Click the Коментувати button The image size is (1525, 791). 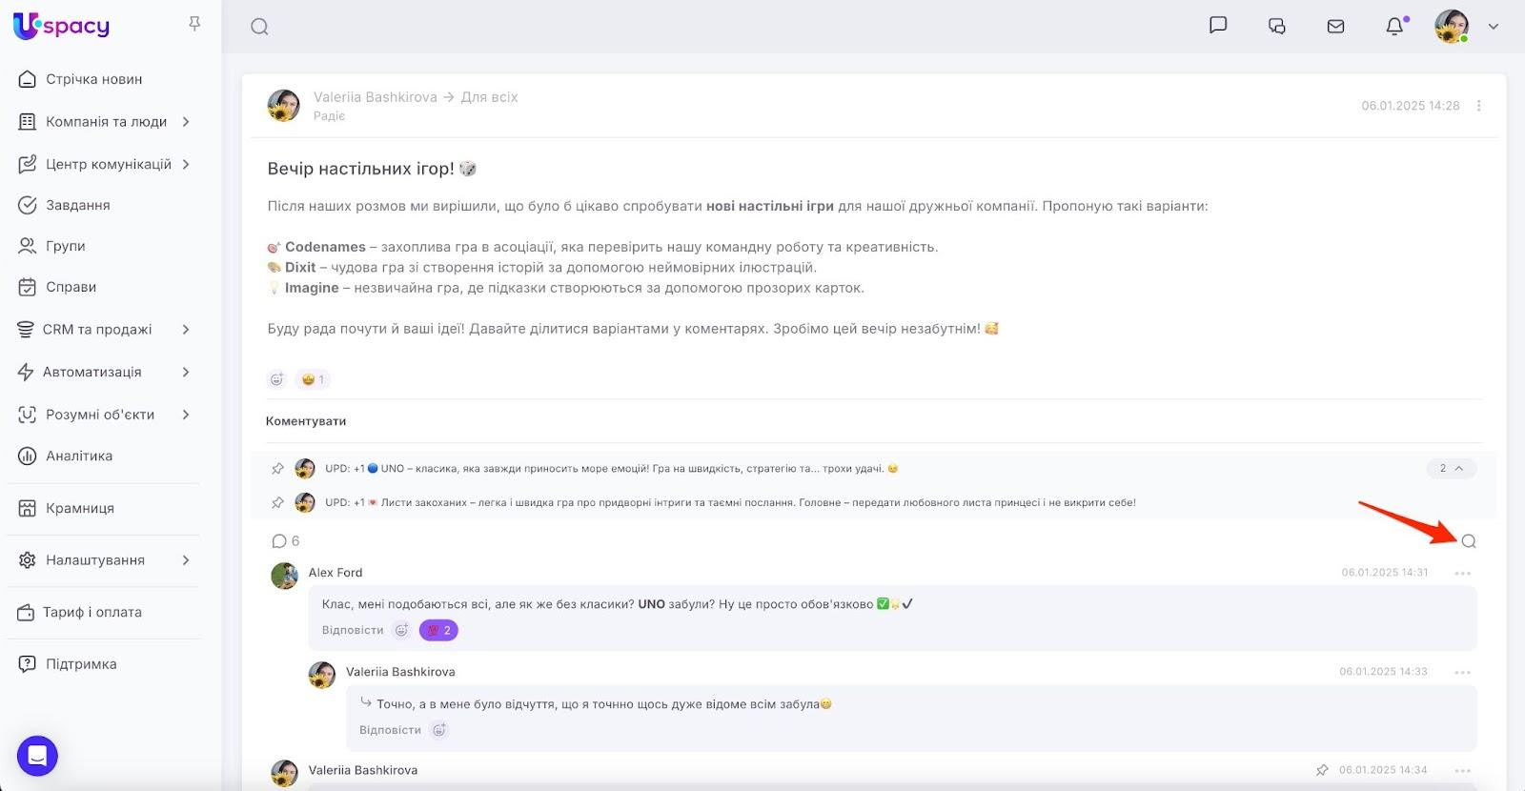[x=306, y=421]
